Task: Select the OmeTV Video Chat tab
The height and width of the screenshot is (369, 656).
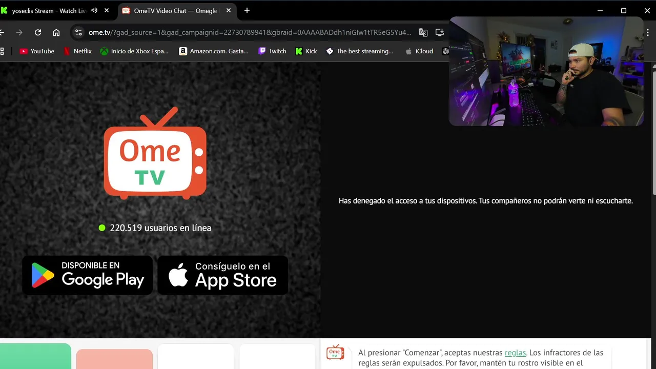Action: coord(176,10)
